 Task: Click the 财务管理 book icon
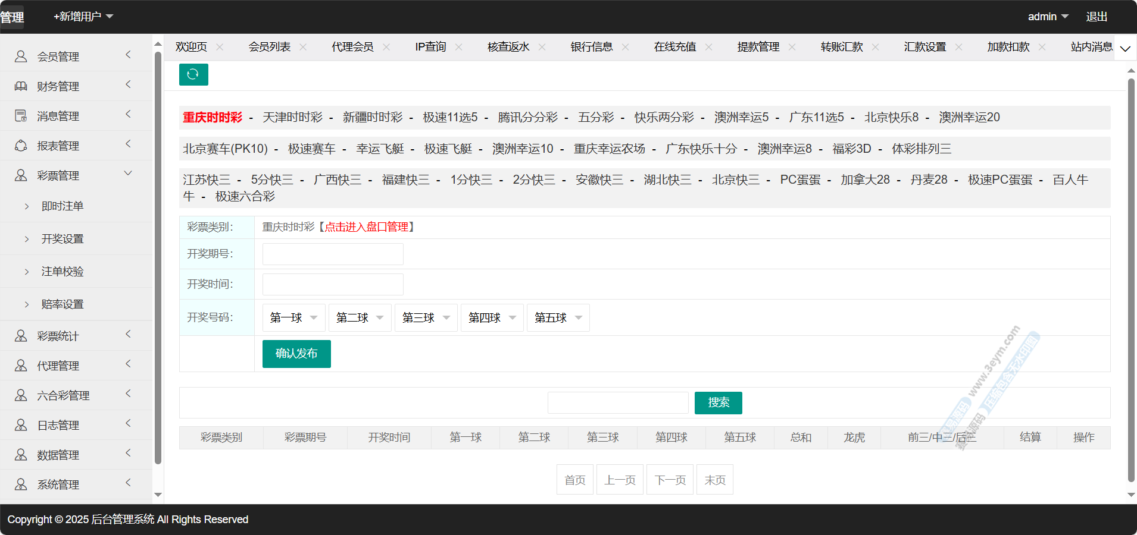[x=21, y=86]
